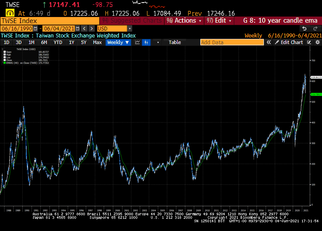Click the Edit Chart button
The height and width of the screenshot is (231, 322).
[x=289, y=42]
